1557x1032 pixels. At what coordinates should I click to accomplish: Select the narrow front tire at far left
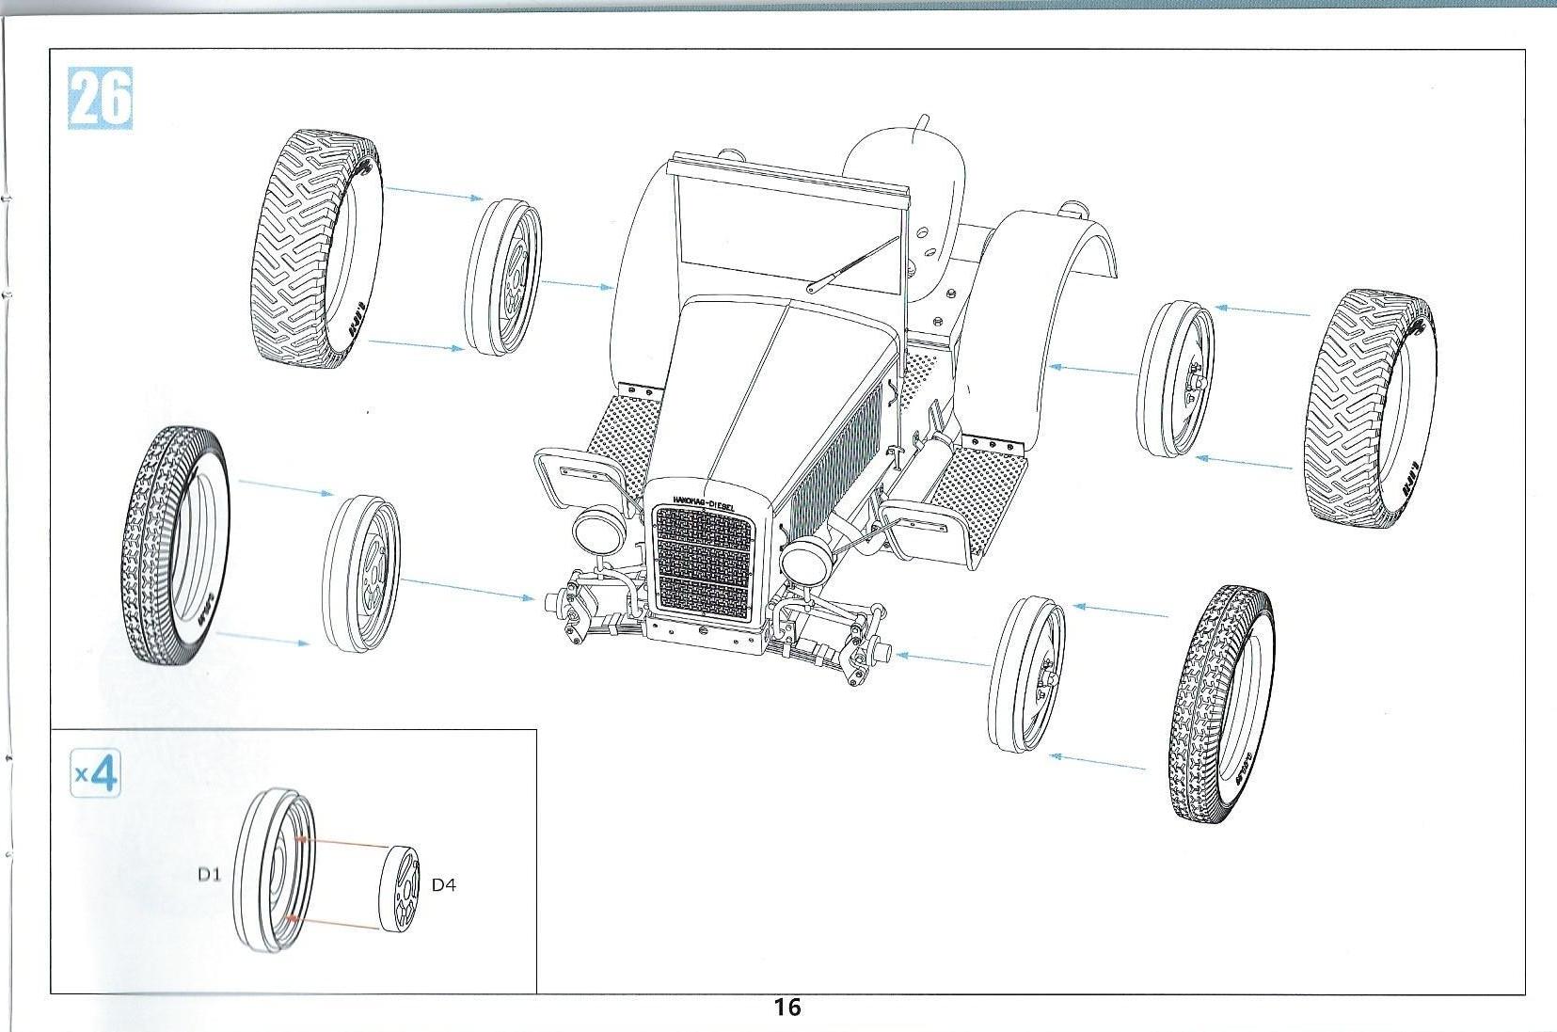pyautogui.click(x=176, y=546)
